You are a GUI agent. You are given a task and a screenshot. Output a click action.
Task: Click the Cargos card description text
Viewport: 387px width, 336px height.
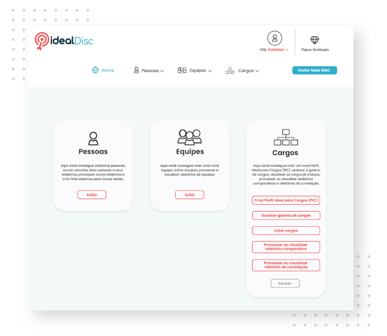pyautogui.click(x=286, y=175)
